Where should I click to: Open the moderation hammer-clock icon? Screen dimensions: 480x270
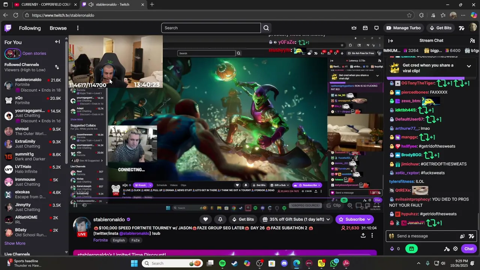(x=447, y=249)
